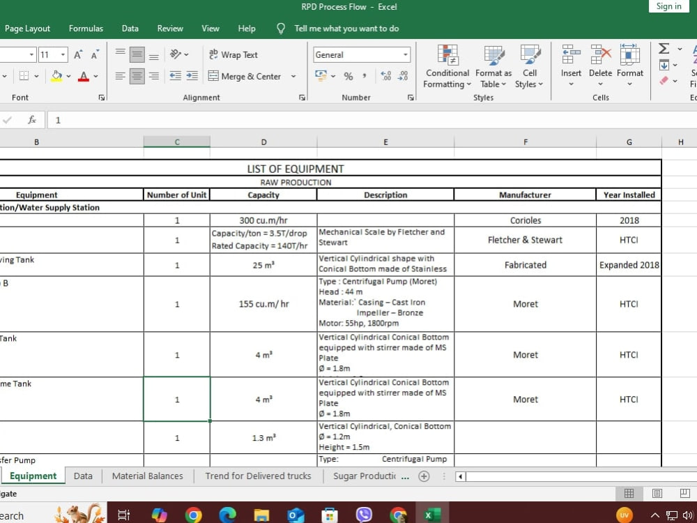Apply Comma Style
This screenshot has height=523, width=697.
[x=365, y=76]
